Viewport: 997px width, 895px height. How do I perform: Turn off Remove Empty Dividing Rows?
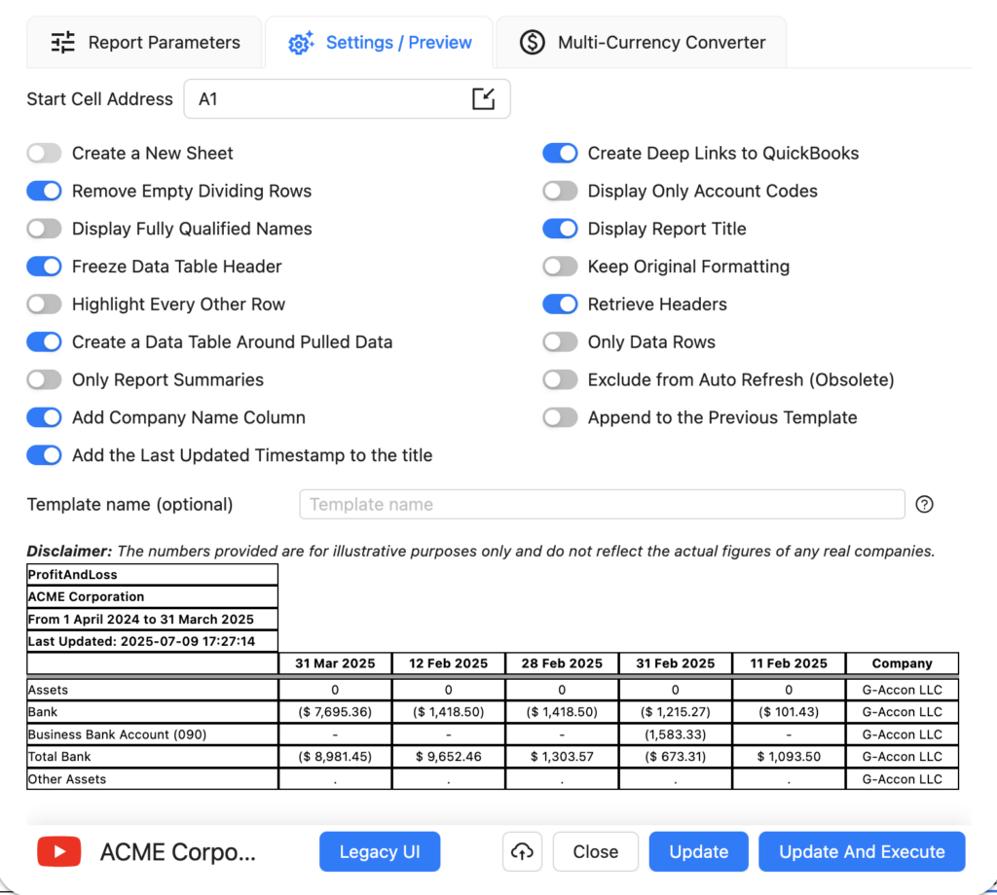point(45,191)
